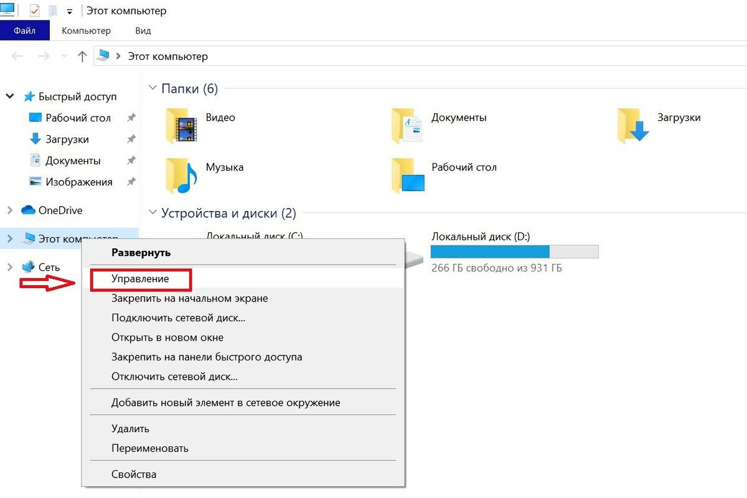
Task: Unpin Рабочий стол from quick access
Action: pyautogui.click(x=131, y=118)
